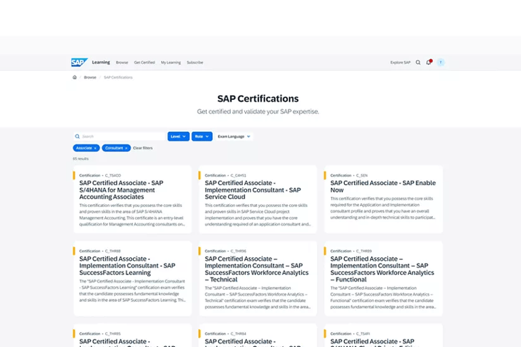
Task: Open the Get Certified menu item
Action: (x=144, y=62)
